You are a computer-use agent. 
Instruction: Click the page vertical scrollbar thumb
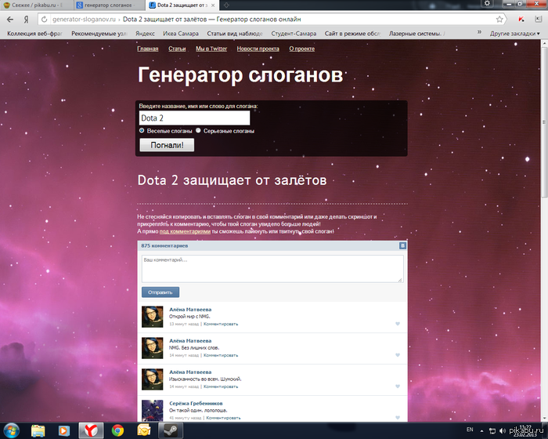545,122
